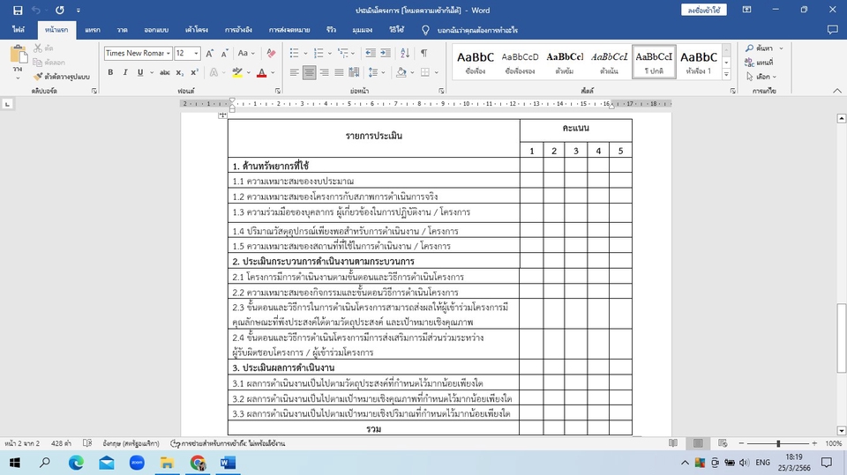847x475 pixels.
Task: Open Comments pane icon at top right
Action: tap(832, 30)
